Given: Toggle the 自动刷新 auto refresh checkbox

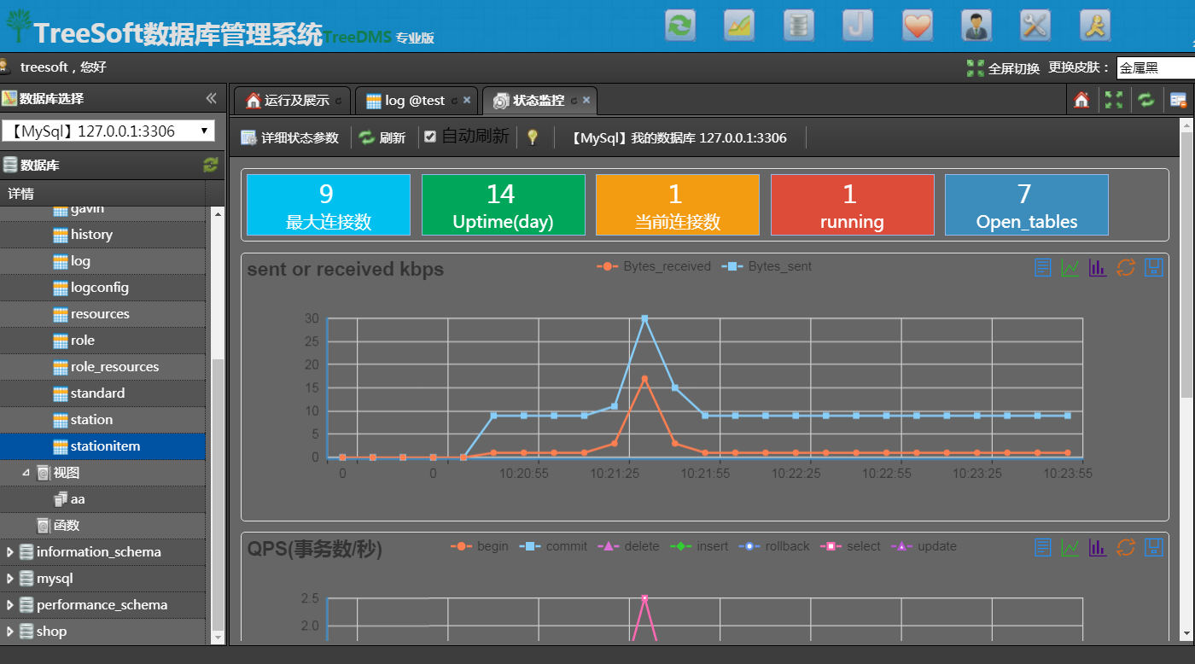Looking at the screenshot, I should click(x=430, y=137).
